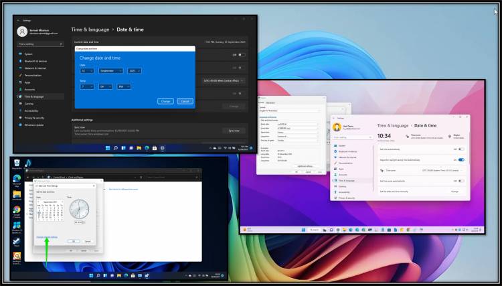Click Find a setting search box in dark Settings

click(x=40, y=44)
